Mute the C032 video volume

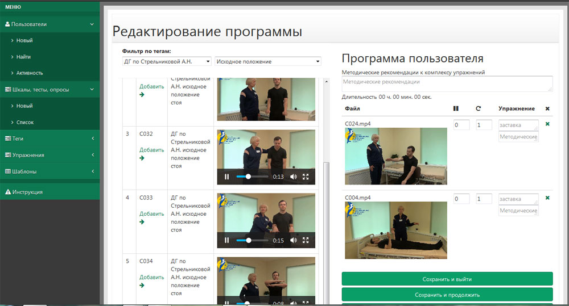[x=293, y=177]
